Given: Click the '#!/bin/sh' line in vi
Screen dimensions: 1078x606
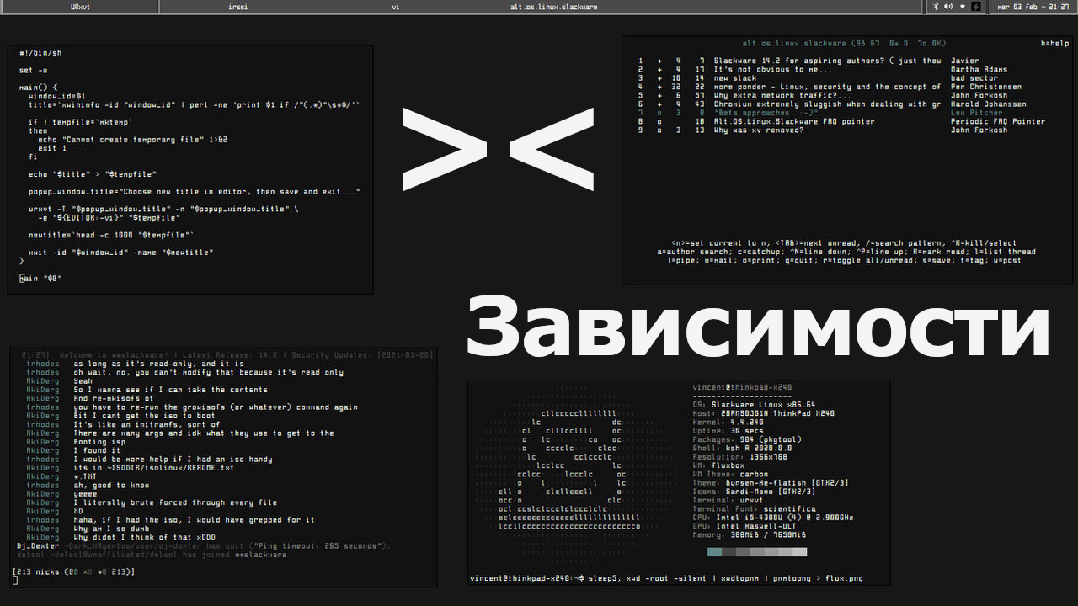Looking at the screenshot, I should (x=40, y=53).
